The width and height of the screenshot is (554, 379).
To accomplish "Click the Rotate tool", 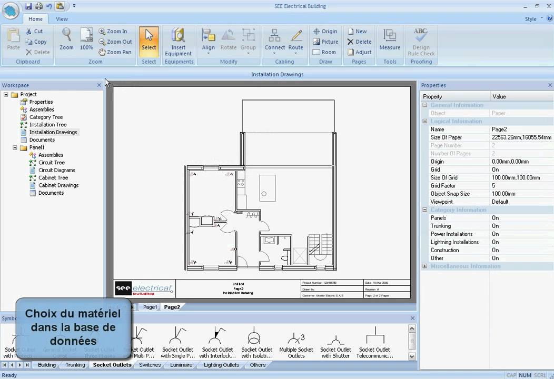I will [228, 39].
